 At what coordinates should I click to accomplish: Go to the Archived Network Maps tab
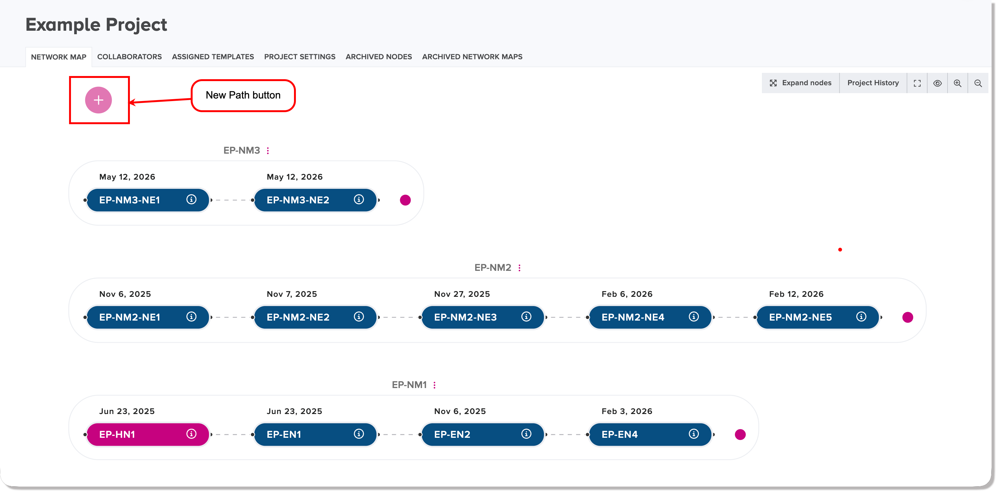pyautogui.click(x=472, y=57)
